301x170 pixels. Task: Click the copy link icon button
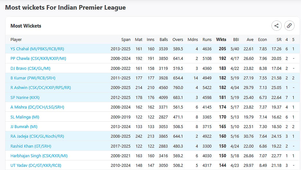tap(289, 26)
